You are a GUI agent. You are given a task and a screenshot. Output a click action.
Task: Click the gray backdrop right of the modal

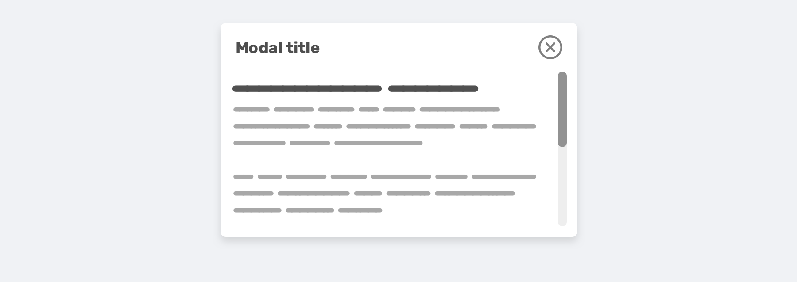[686, 133]
